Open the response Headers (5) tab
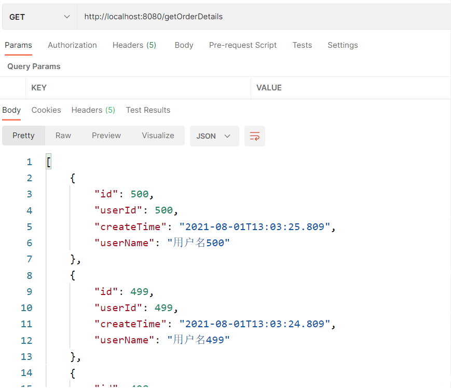451x388 pixels. coord(93,110)
